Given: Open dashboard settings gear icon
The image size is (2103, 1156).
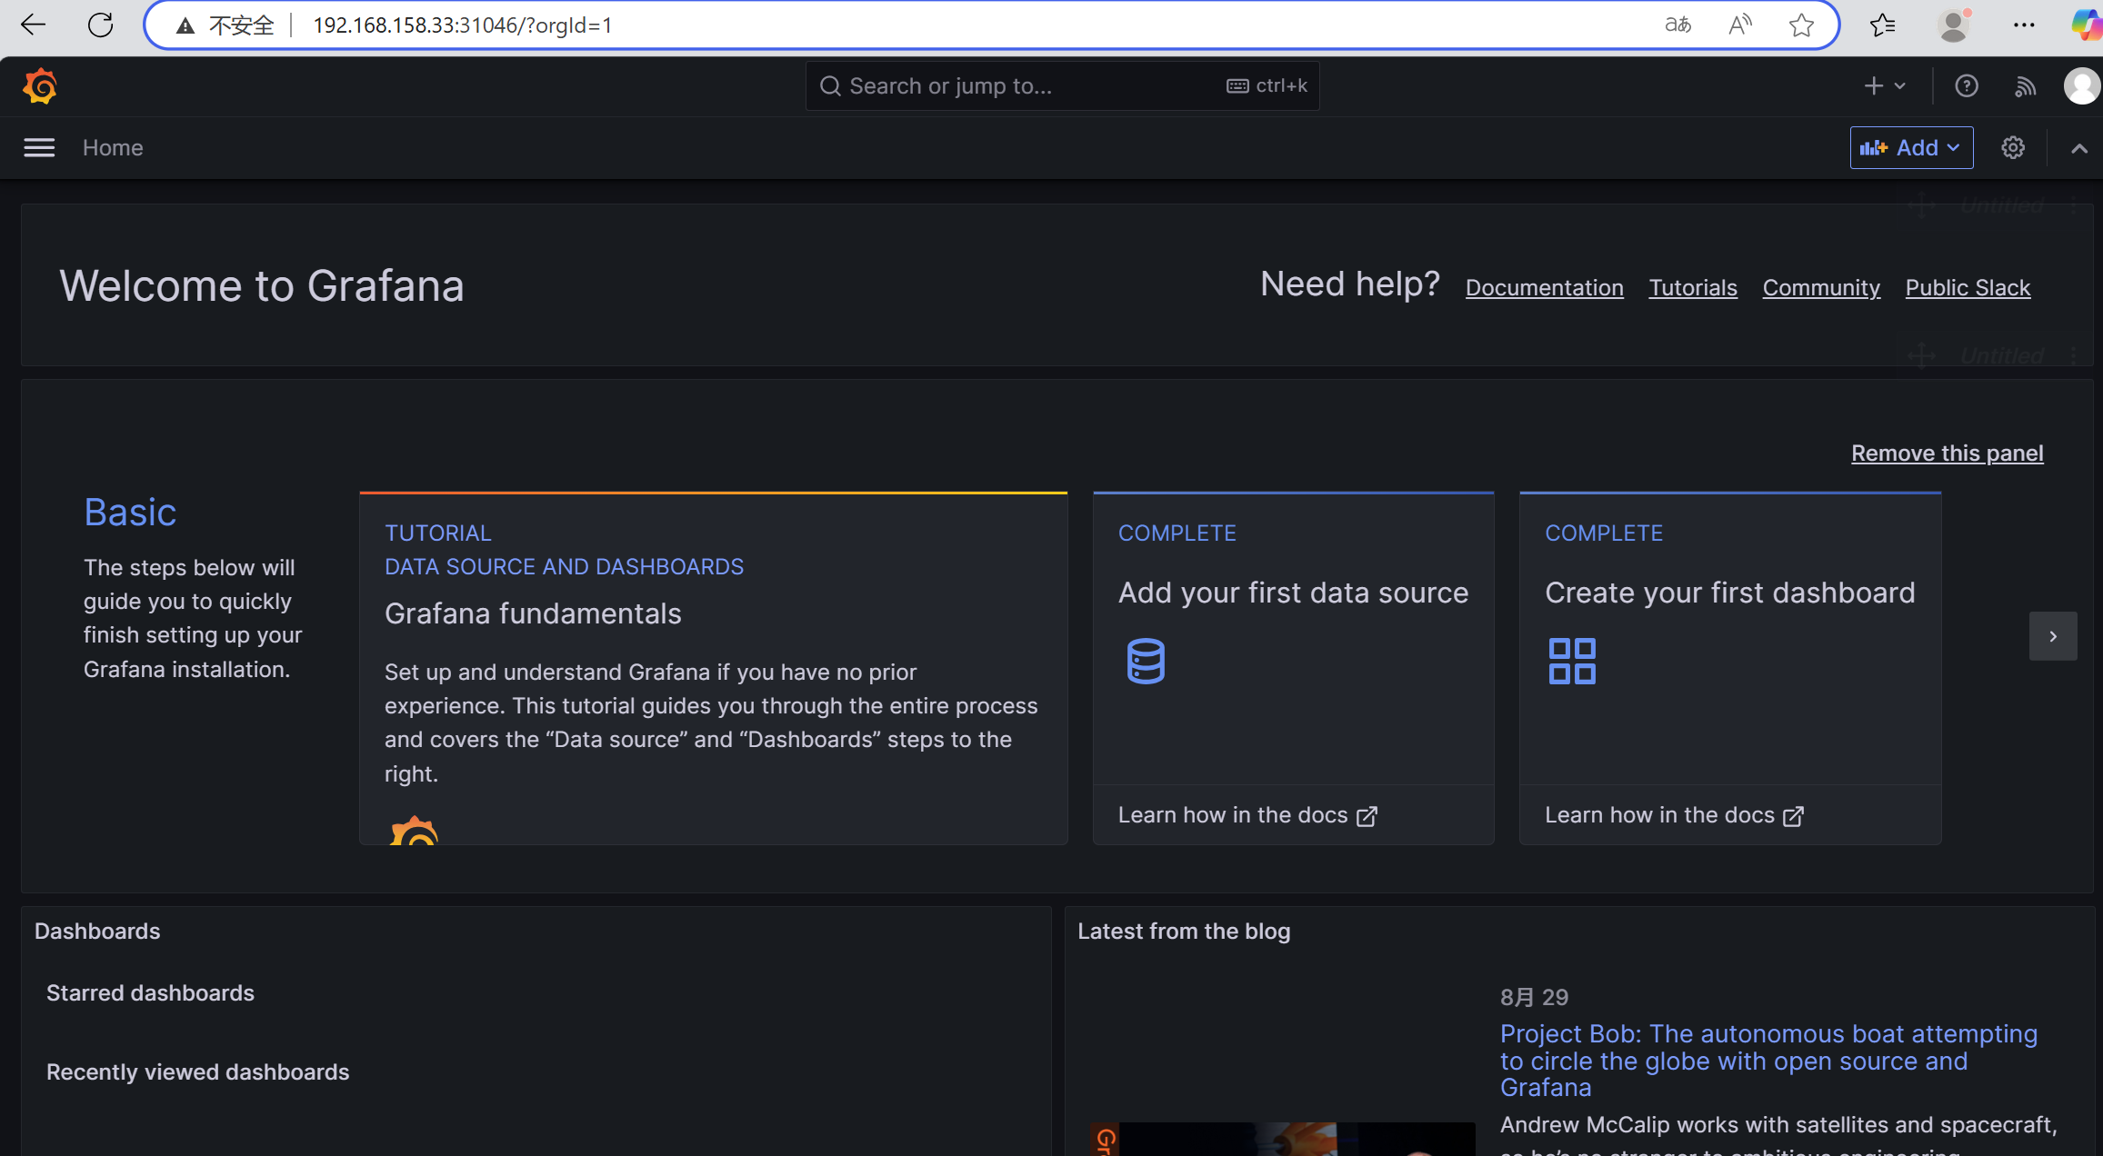Looking at the screenshot, I should click(2013, 147).
